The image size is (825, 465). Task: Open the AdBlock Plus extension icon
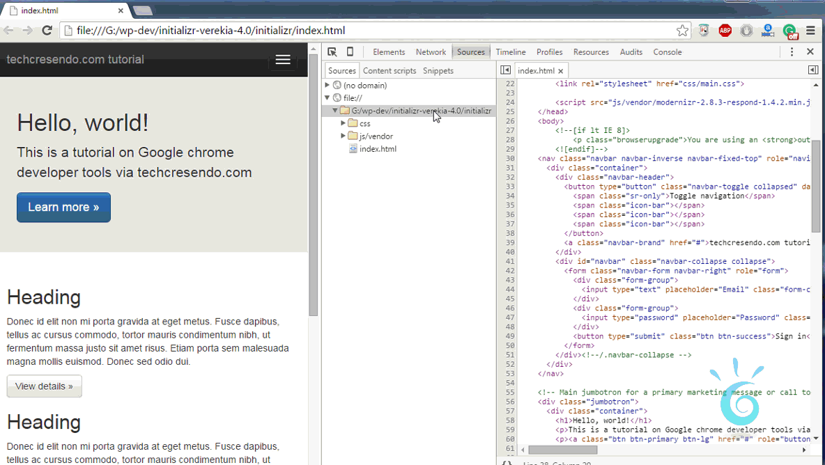(x=725, y=31)
